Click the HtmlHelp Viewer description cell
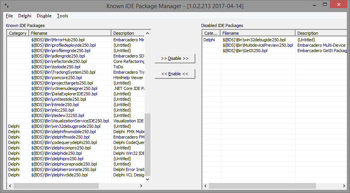 coord(128,78)
